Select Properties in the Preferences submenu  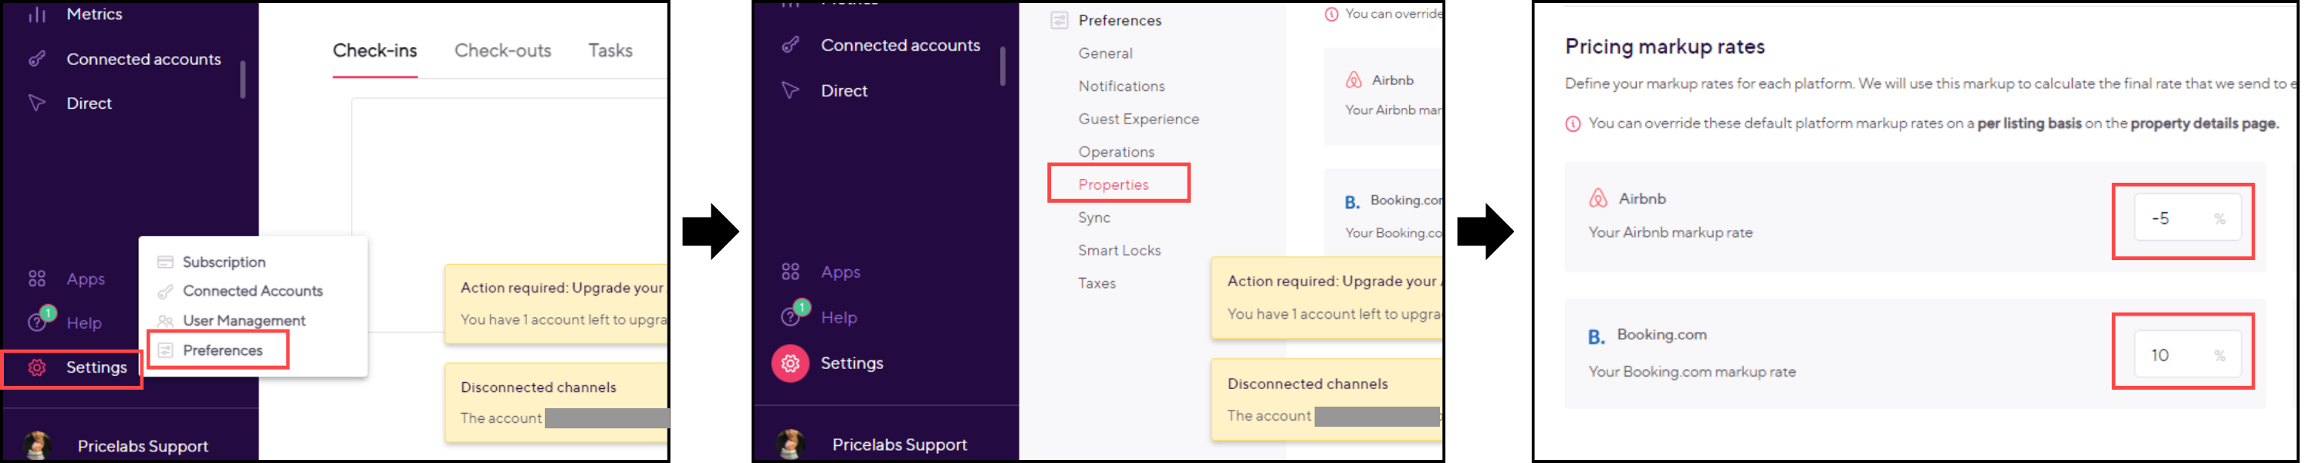pos(1114,184)
